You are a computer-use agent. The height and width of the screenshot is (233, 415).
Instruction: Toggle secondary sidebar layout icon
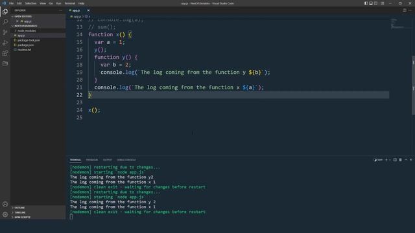[376, 3]
